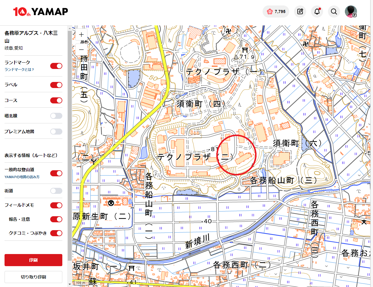Open the search function
373x287 pixels.
(334, 11)
